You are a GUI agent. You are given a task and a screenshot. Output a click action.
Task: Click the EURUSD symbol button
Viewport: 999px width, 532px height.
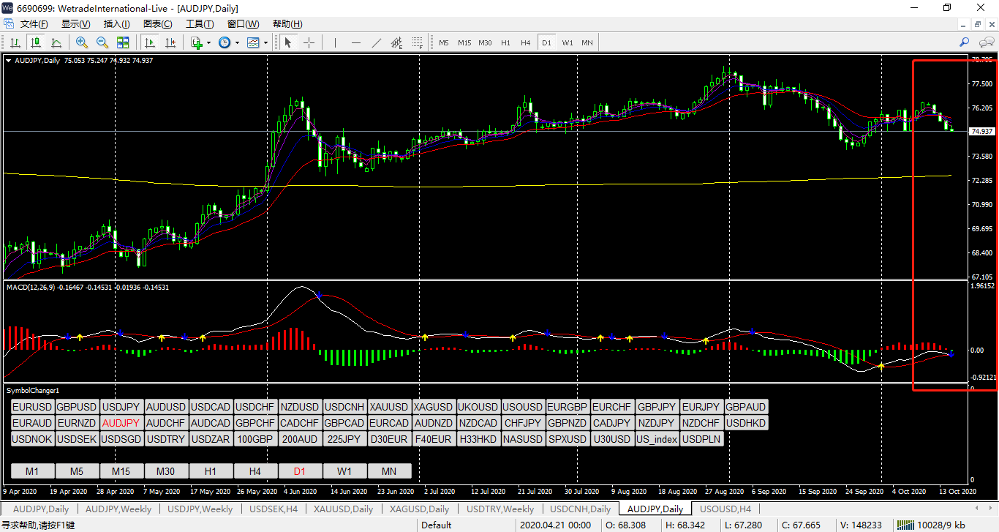pyautogui.click(x=32, y=407)
